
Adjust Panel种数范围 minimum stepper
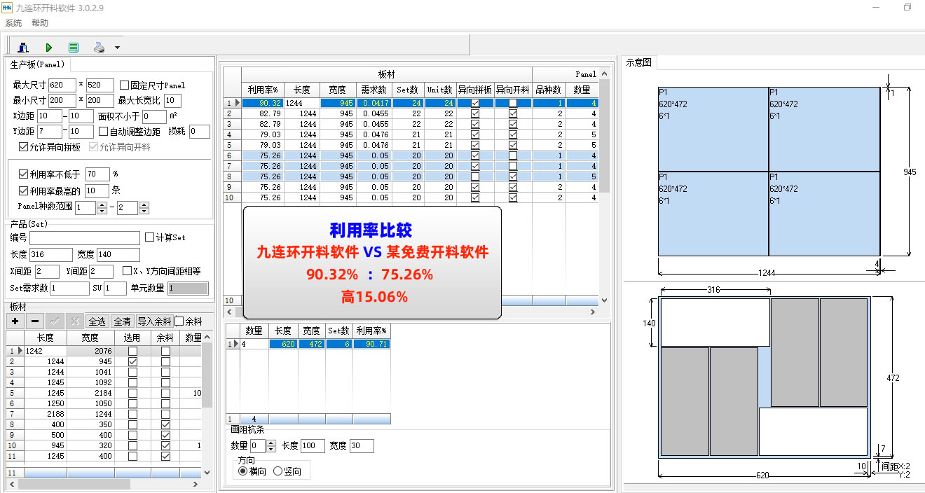(102, 208)
